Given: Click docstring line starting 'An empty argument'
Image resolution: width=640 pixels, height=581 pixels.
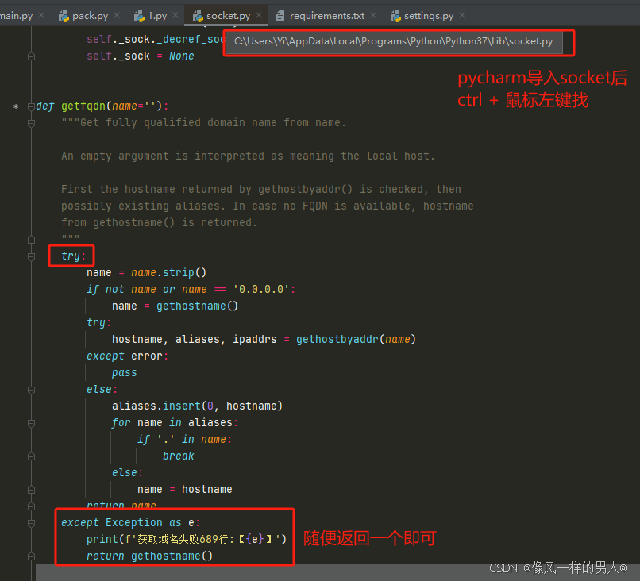Looking at the screenshot, I should tap(249, 156).
